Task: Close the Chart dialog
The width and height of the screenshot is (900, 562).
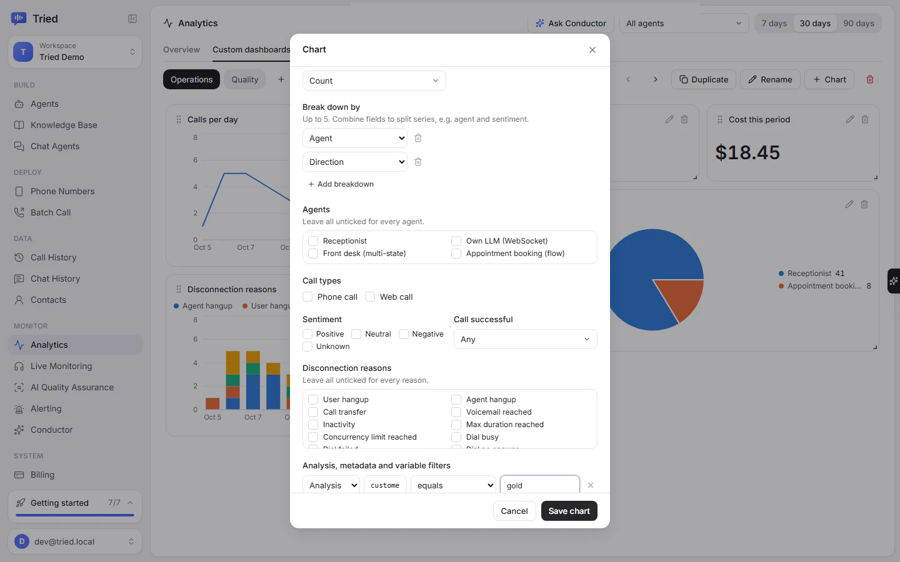Action: (x=592, y=50)
